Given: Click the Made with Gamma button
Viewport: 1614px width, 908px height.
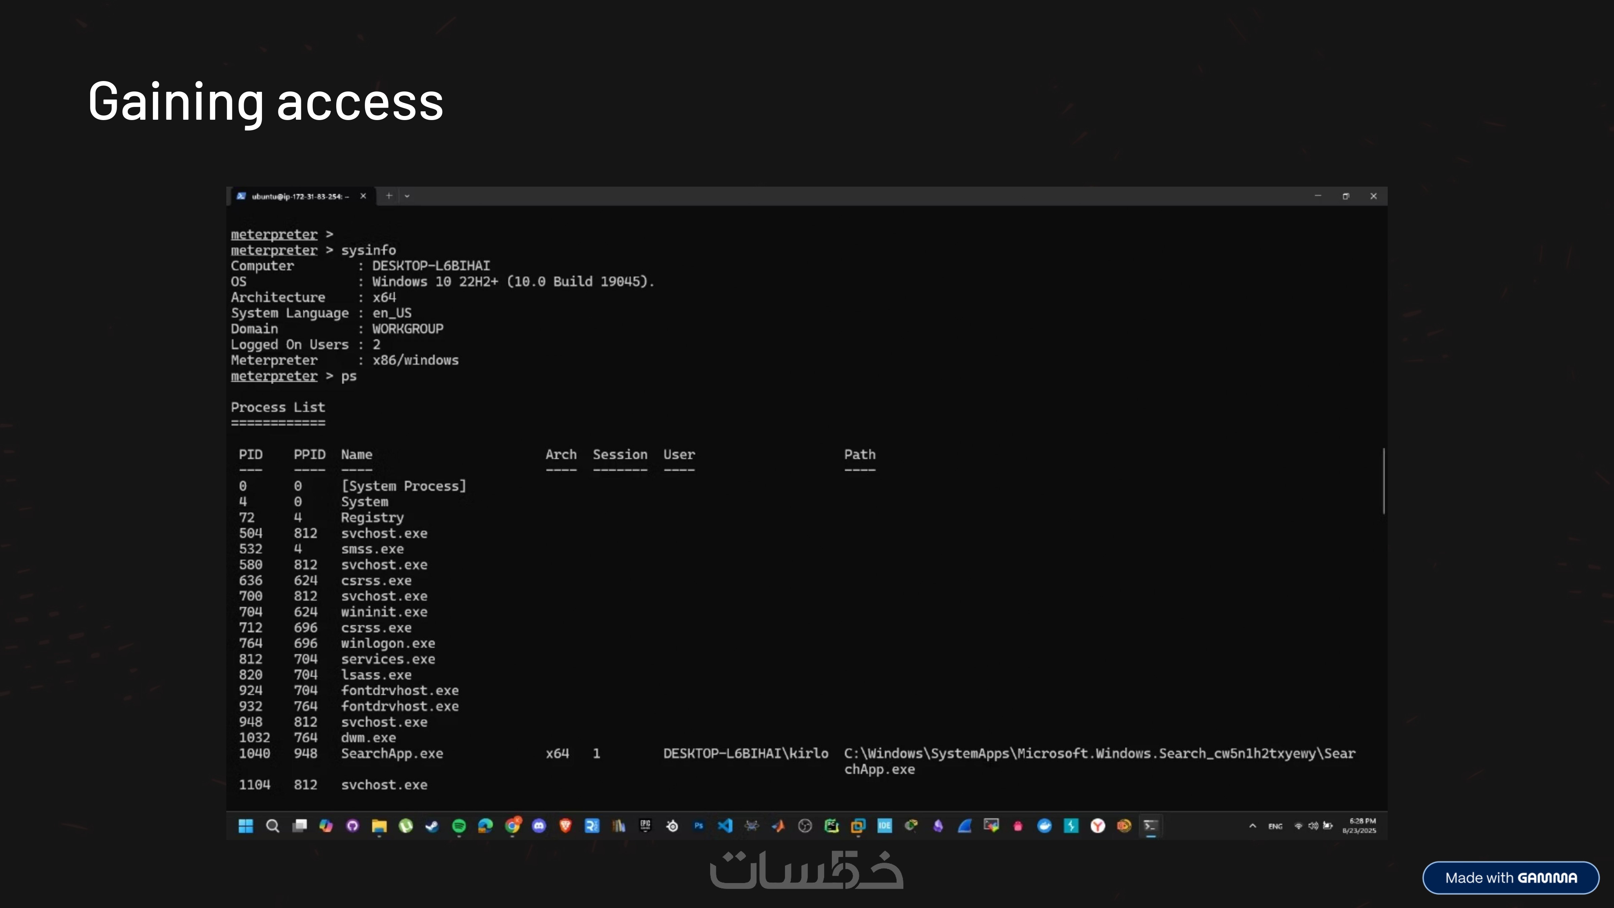Looking at the screenshot, I should pyautogui.click(x=1511, y=877).
